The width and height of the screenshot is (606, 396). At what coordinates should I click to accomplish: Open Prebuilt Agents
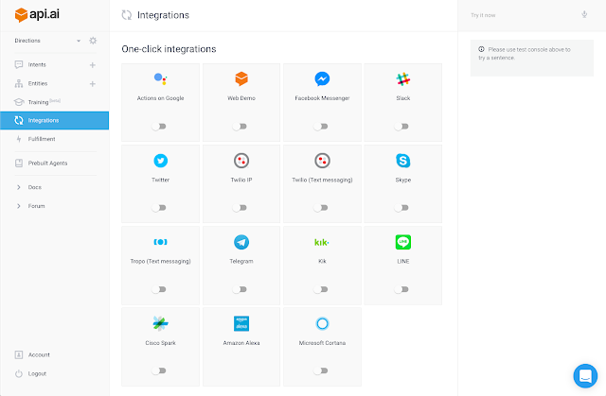[x=47, y=164]
